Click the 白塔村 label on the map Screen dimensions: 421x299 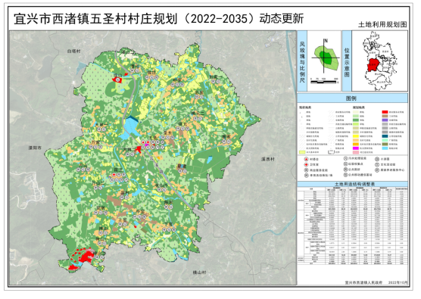tap(74, 51)
